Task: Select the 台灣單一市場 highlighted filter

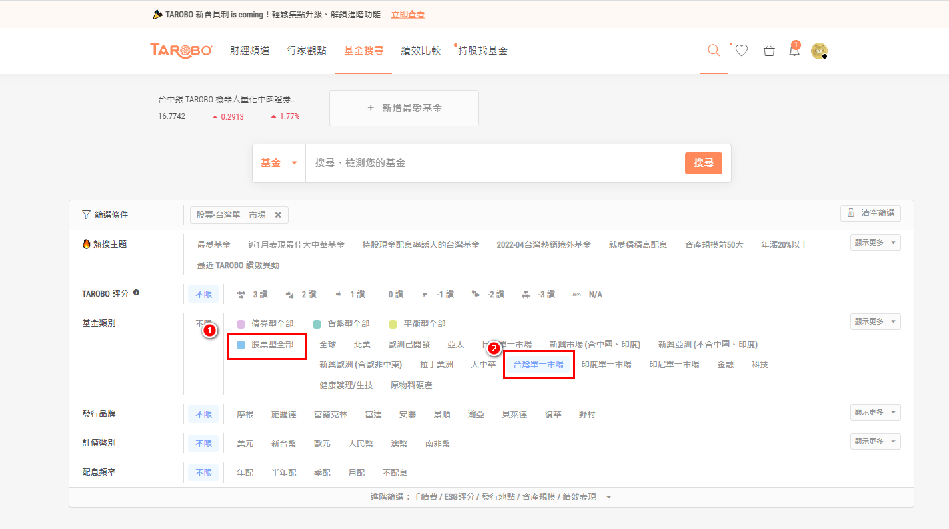Action: (x=539, y=364)
